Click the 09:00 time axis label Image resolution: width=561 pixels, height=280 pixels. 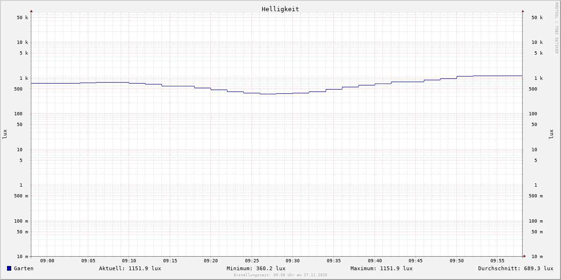tap(47, 261)
